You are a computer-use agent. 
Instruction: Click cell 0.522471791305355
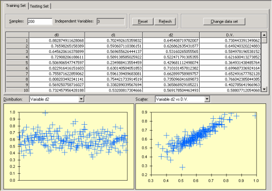click(171, 57)
